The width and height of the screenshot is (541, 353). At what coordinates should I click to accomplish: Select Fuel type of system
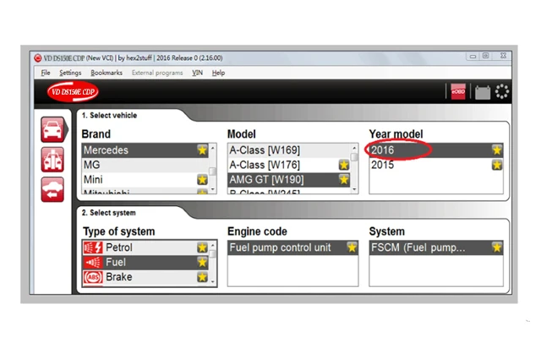(145, 263)
